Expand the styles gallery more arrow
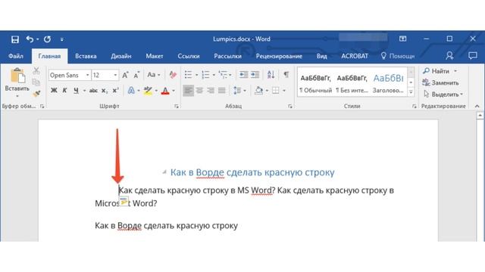The width and height of the screenshot is (485, 272). [411, 92]
